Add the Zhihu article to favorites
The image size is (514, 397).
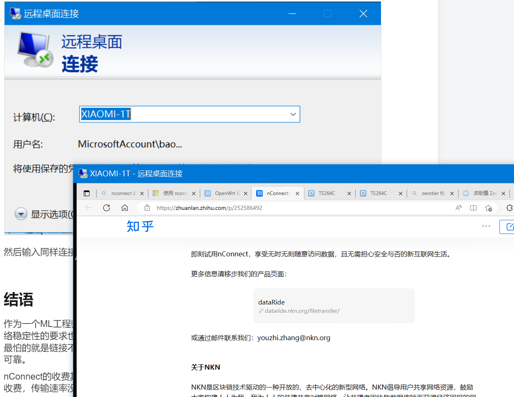pyautogui.click(x=488, y=208)
